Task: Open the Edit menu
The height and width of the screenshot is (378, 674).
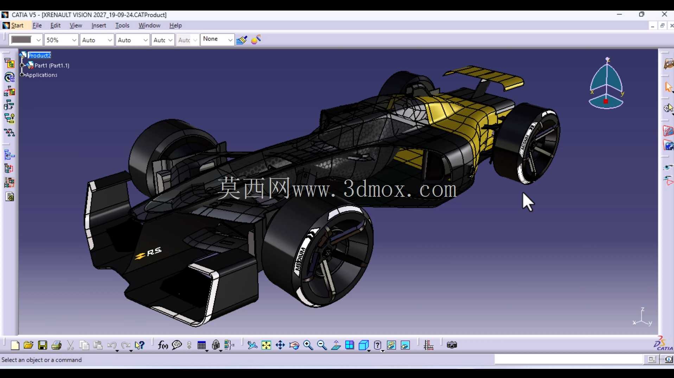Action: point(55,25)
